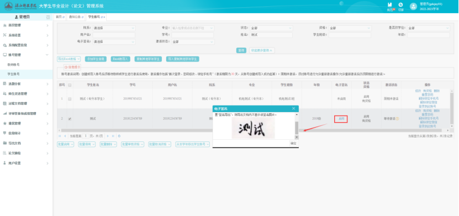Uncheck the checkbox for row 2 测试
Viewport: 459px width, 216px height.
[70, 119]
